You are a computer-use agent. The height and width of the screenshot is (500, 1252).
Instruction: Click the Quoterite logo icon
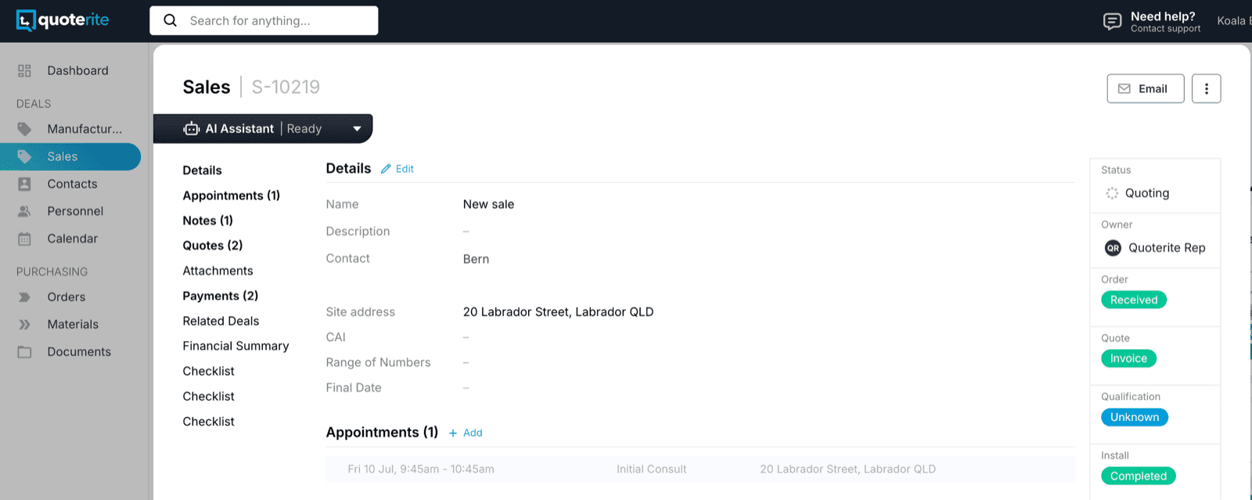(26, 20)
